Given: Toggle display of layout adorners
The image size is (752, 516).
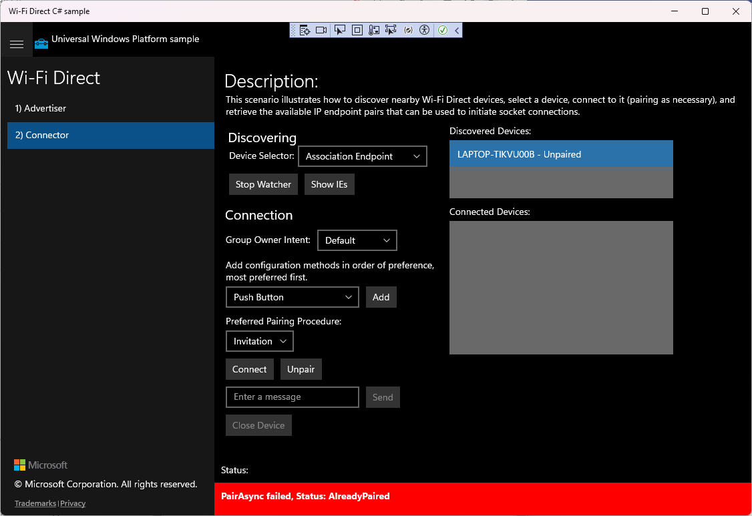Looking at the screenshot, I should click(357, 30).
